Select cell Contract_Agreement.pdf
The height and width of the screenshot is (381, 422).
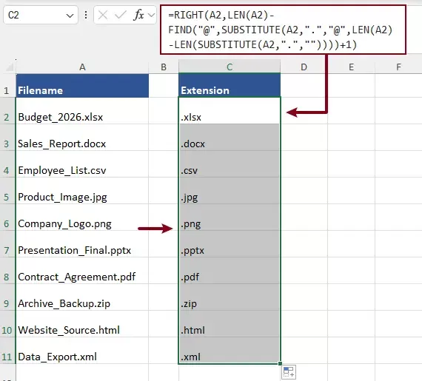[x=82, y=271]
